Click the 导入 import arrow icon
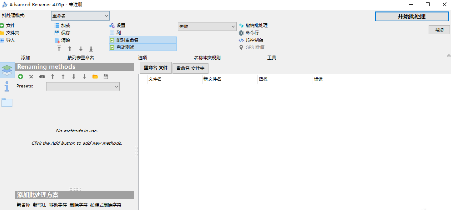Viewport: 451px width, 210px height. [x=2, y=40]
